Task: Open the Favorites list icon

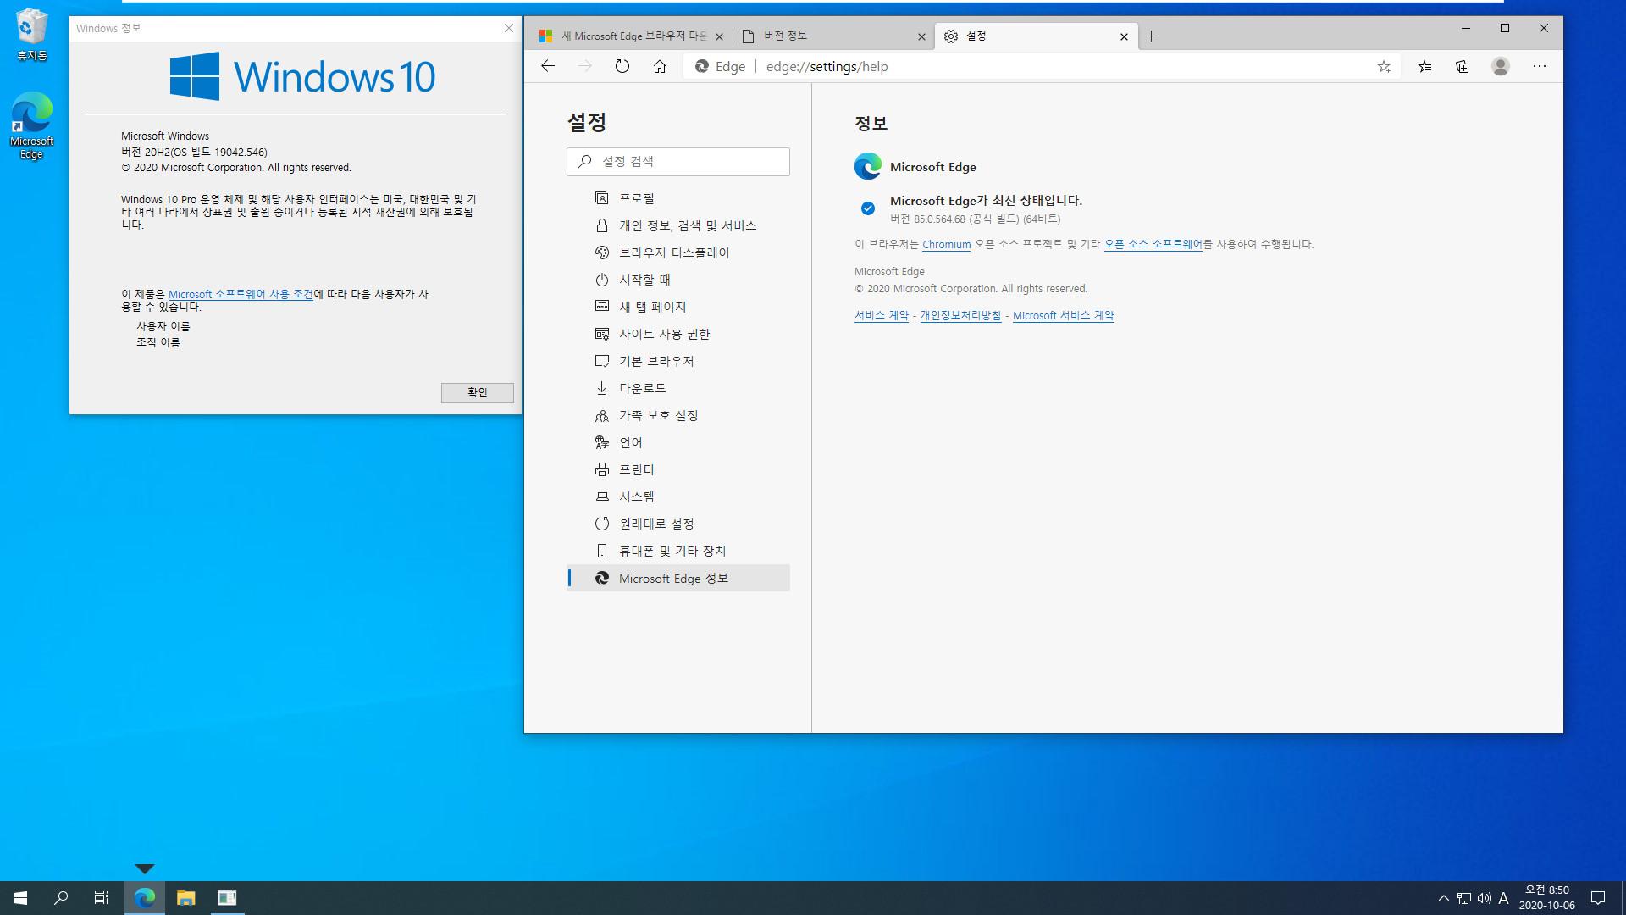Action: click(x=1424, y=66)
